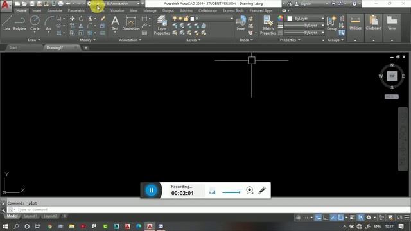Pause the screen recording
Image resolution: width=411 pixels, height=231 pixels.
point(151,191)
